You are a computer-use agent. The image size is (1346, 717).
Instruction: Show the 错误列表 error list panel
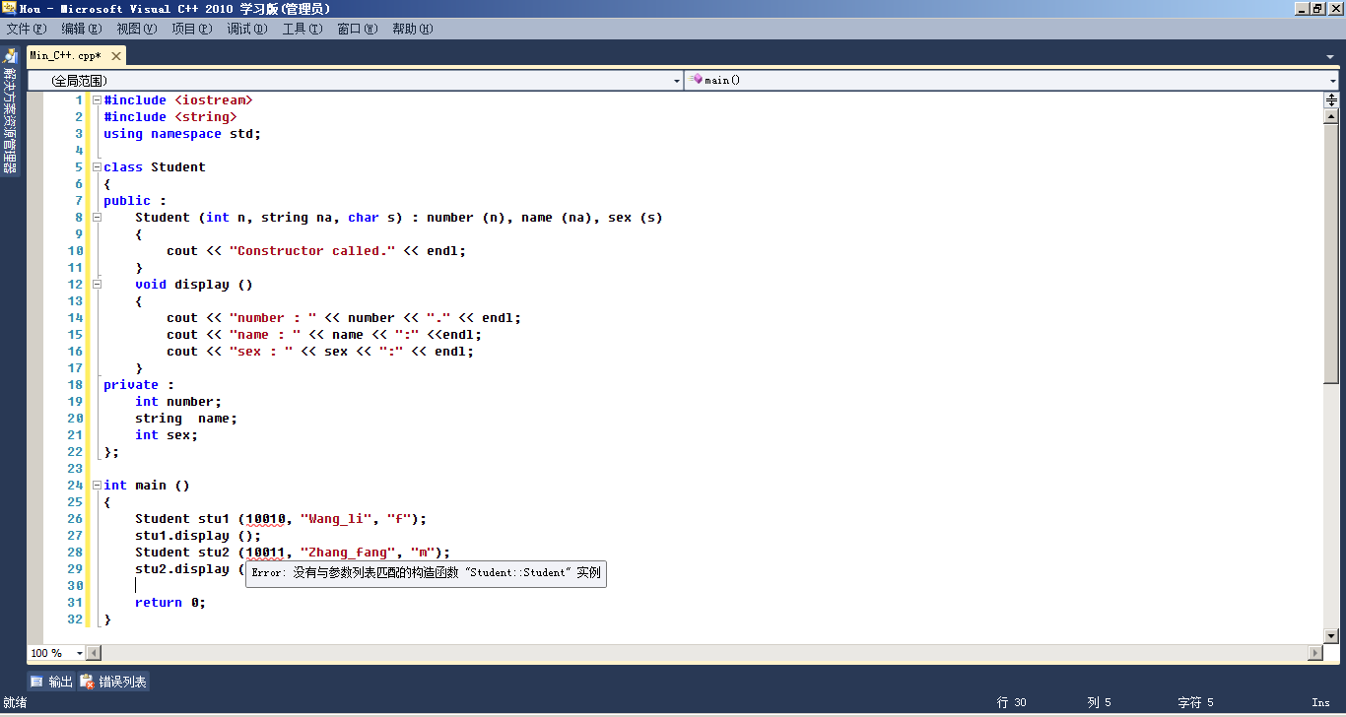tap(113, 682)
